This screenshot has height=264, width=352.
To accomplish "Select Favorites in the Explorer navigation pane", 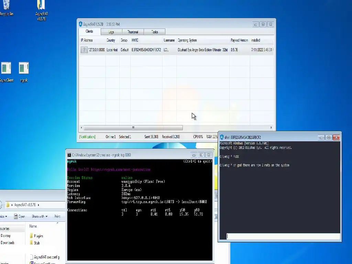I will (5, 229).
